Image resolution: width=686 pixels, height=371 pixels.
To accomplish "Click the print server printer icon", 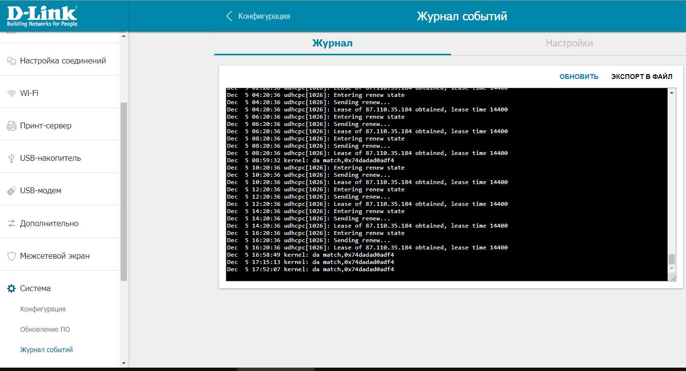I will pos(12,126).
